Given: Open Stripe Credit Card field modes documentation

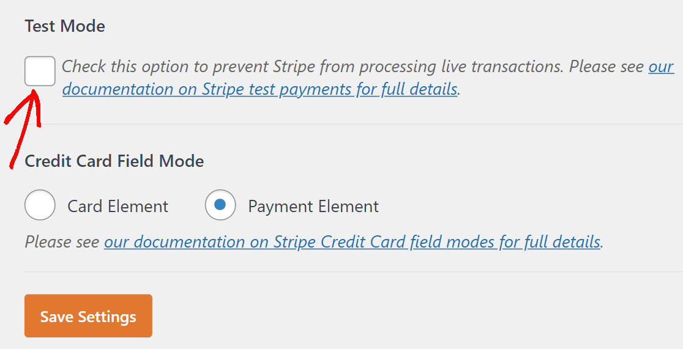Looking at the screenshot, I should coord(353,241).
